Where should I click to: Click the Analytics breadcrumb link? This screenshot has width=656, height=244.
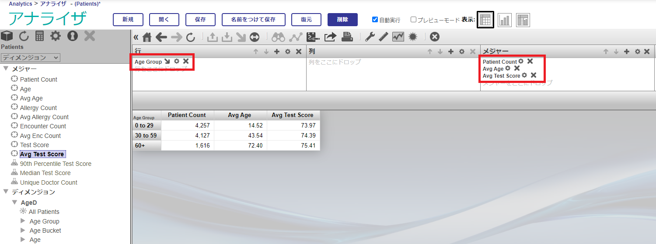click(x=21, y=3)
